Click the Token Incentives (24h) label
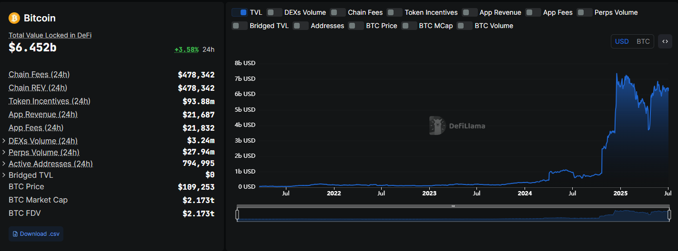 point(50,101)
